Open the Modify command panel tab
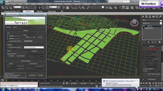This screenshot has height=91, width=163. click(147, 17)
